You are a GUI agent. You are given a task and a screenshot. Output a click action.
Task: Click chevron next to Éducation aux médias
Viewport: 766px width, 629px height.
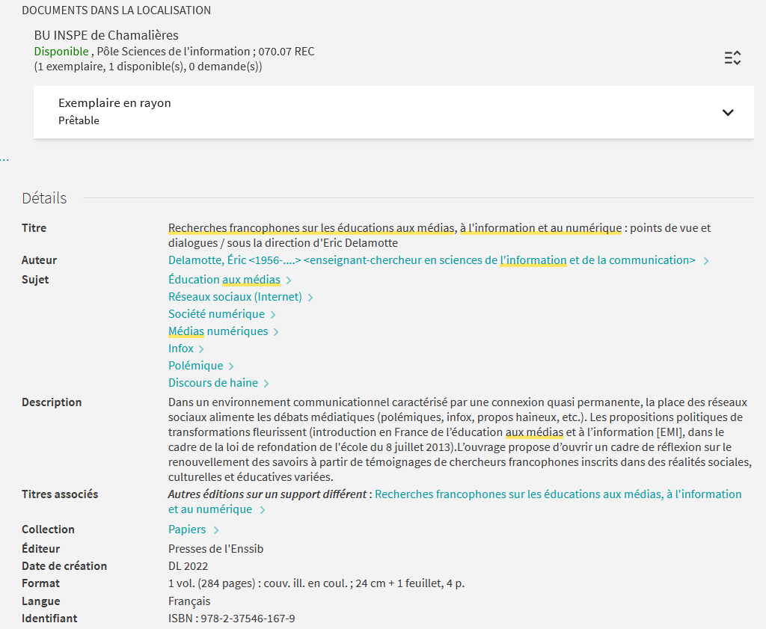click(x=289, y=280)
